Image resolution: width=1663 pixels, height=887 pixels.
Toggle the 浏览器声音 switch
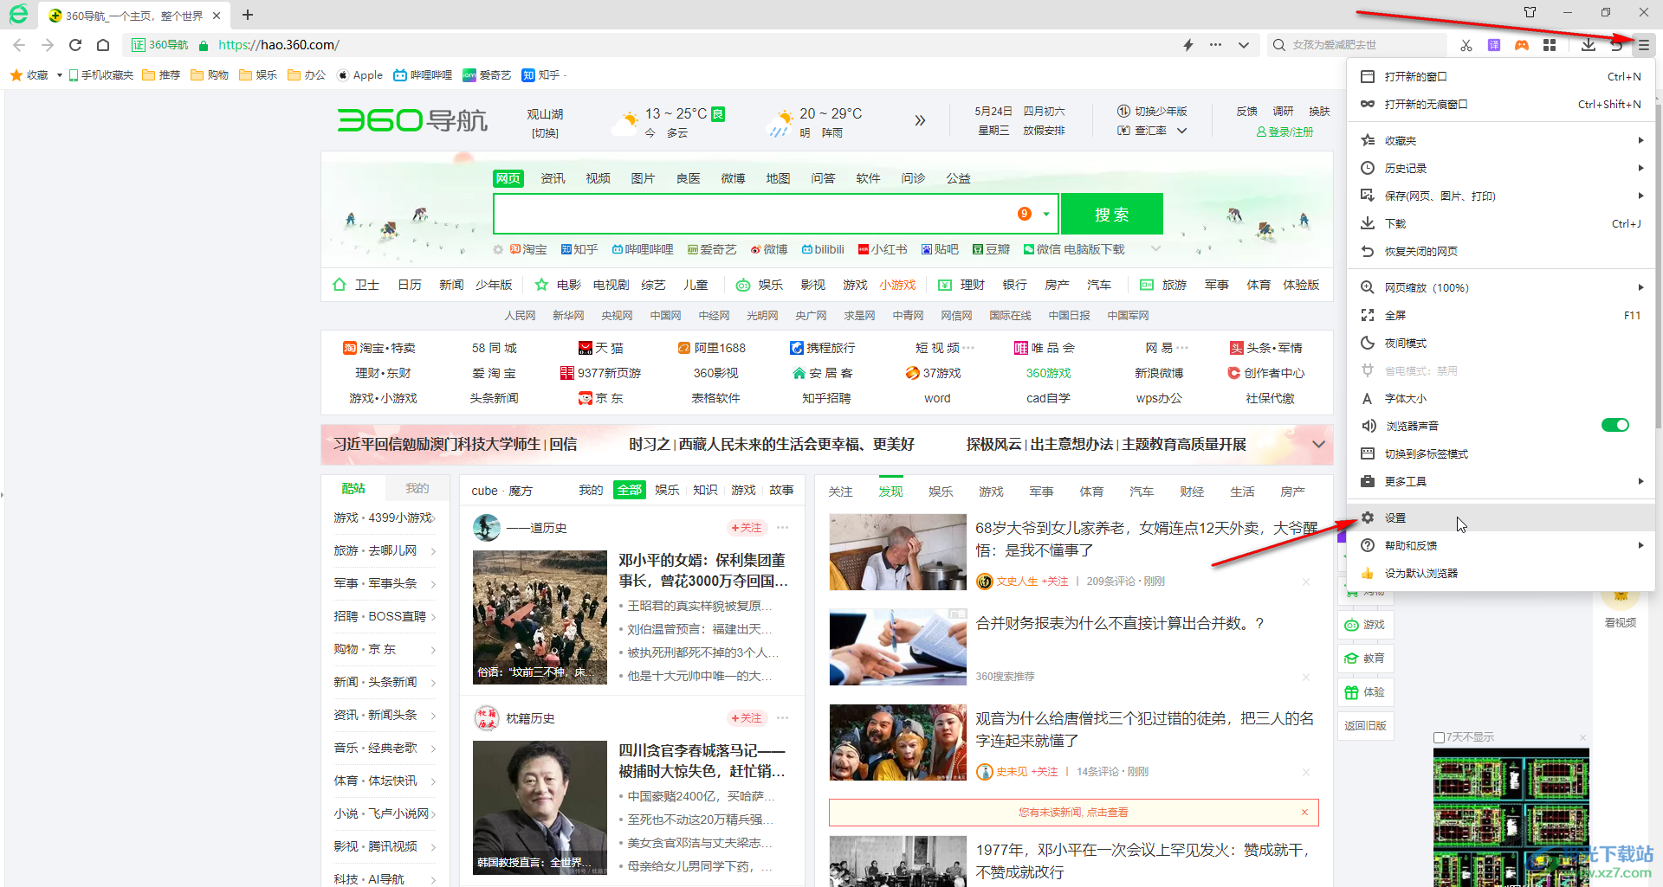[x=1614, y=425]
